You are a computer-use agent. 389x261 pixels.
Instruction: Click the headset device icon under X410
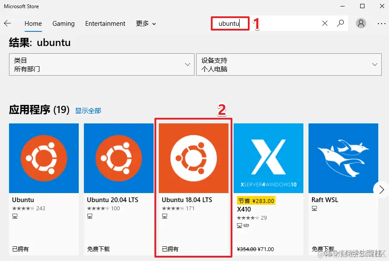point(246,226)
